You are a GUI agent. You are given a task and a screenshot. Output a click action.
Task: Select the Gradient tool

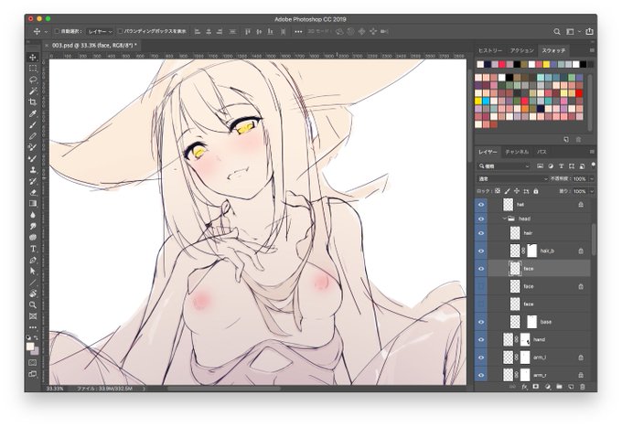coord(33,203)
